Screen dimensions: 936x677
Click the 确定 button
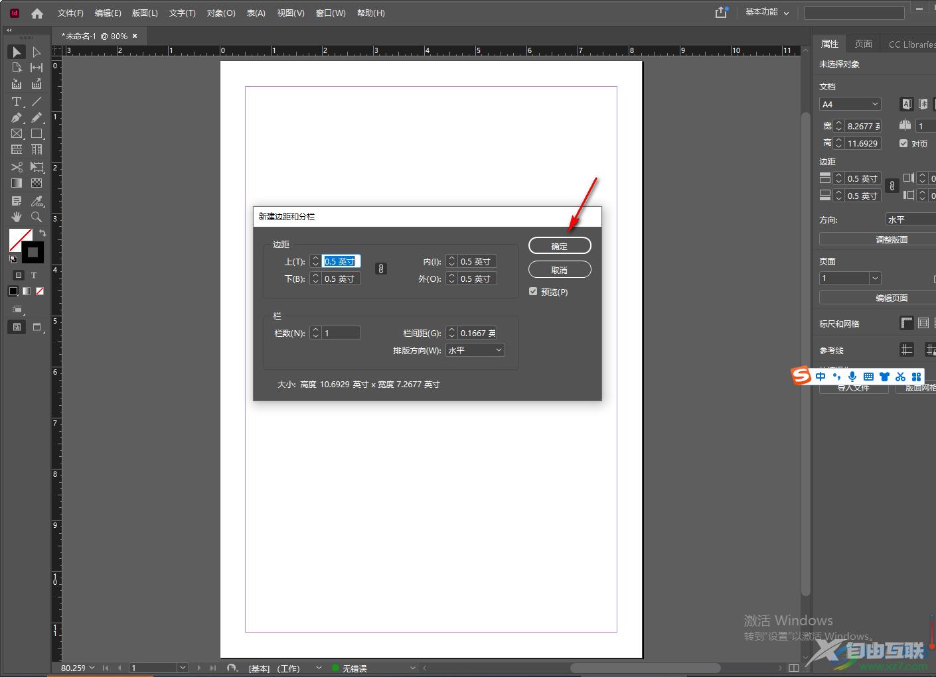coord(560,246)
